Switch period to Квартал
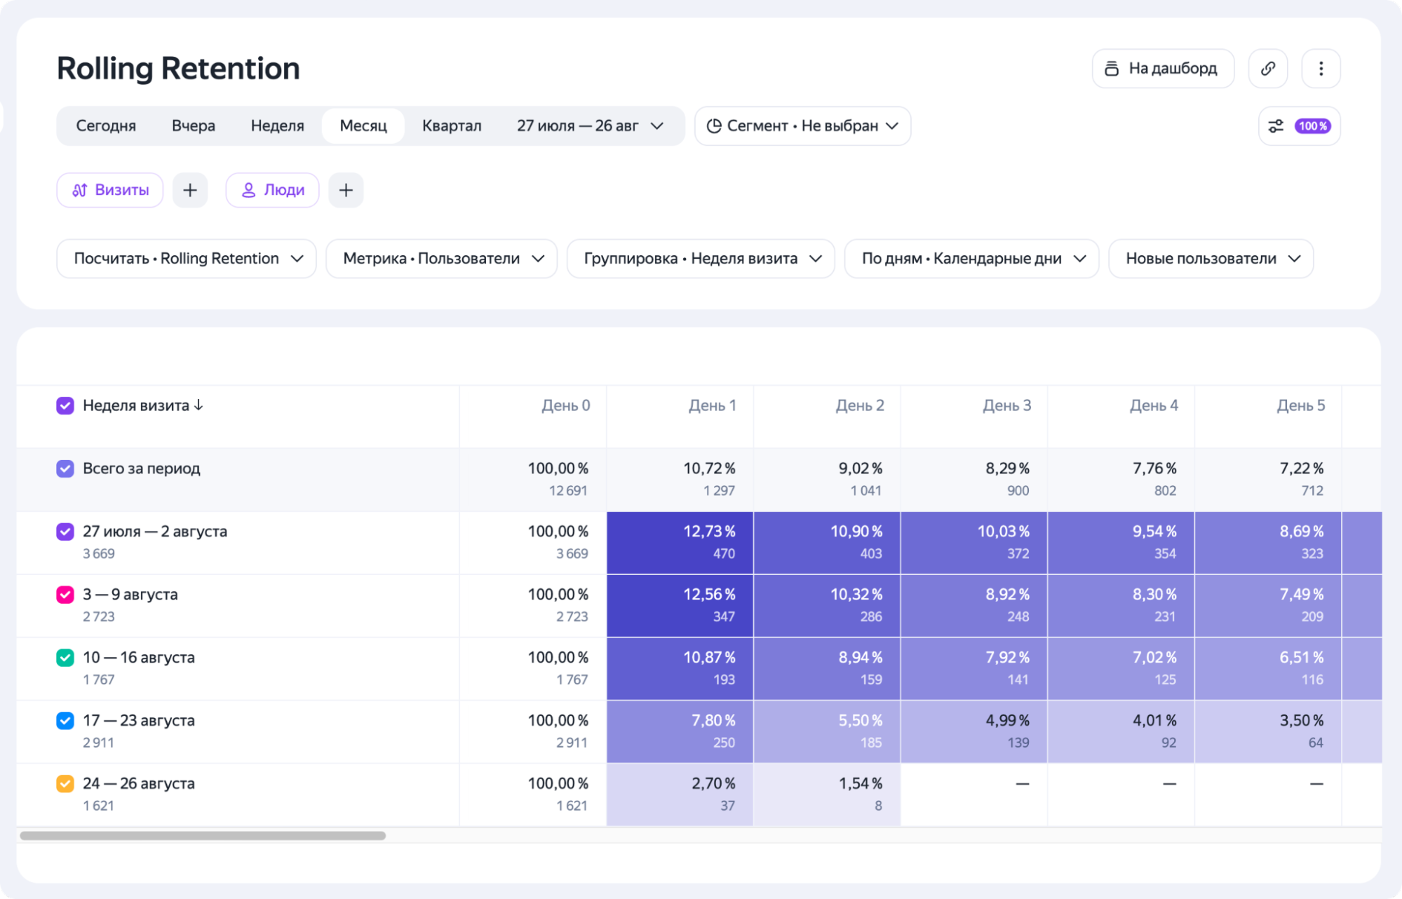 pos(452,126)
